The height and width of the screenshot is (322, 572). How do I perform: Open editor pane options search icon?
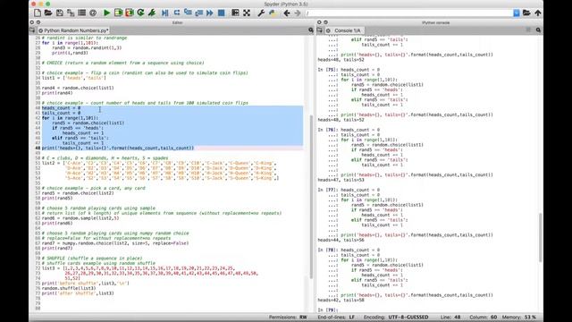(310, 30)
